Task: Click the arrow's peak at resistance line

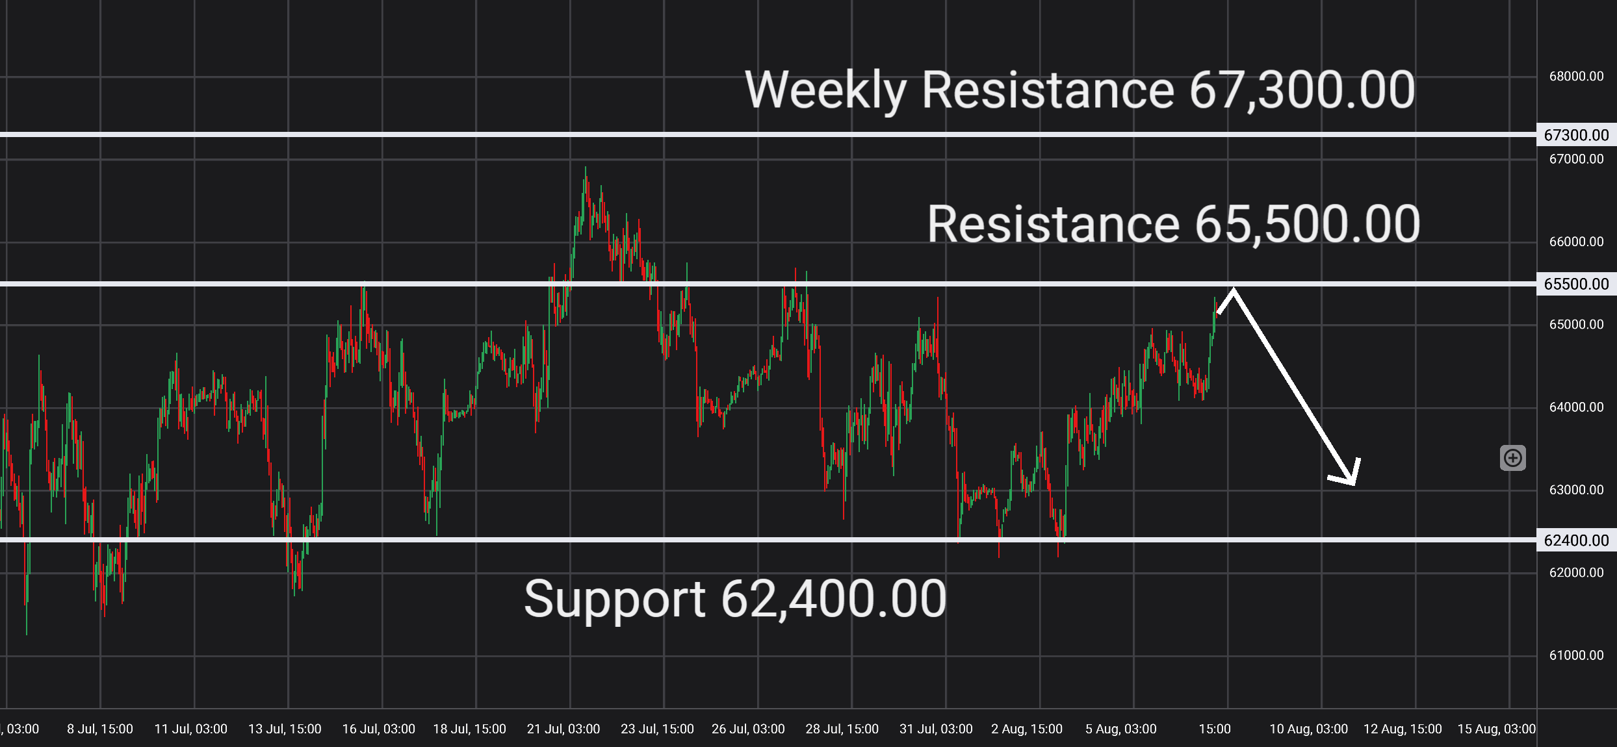Action: 1233,289
